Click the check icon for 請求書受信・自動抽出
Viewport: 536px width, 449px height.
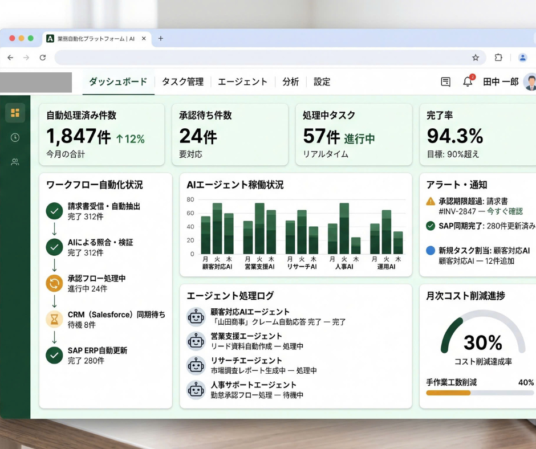coord(54,211)
